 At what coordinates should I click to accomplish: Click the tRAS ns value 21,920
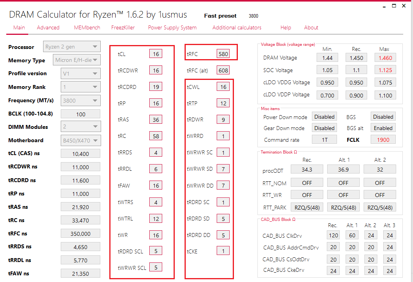81,207
